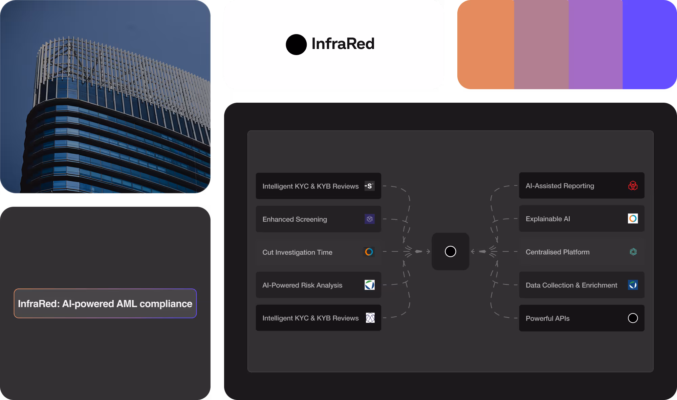Pick the orange color swatch
The width and height of the screenshot is (677, 400).
click(486, 45)
